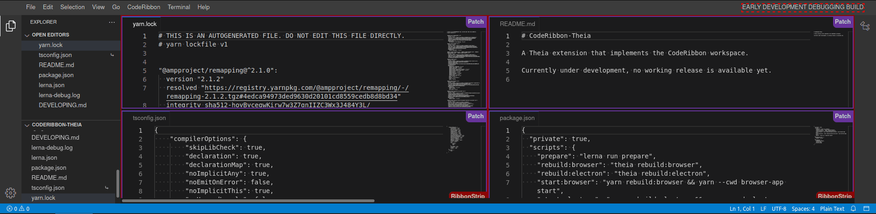Collapse the CODERIBBON-THEIA section
This screenshot has height=214, width=876.
coord(71,125)
